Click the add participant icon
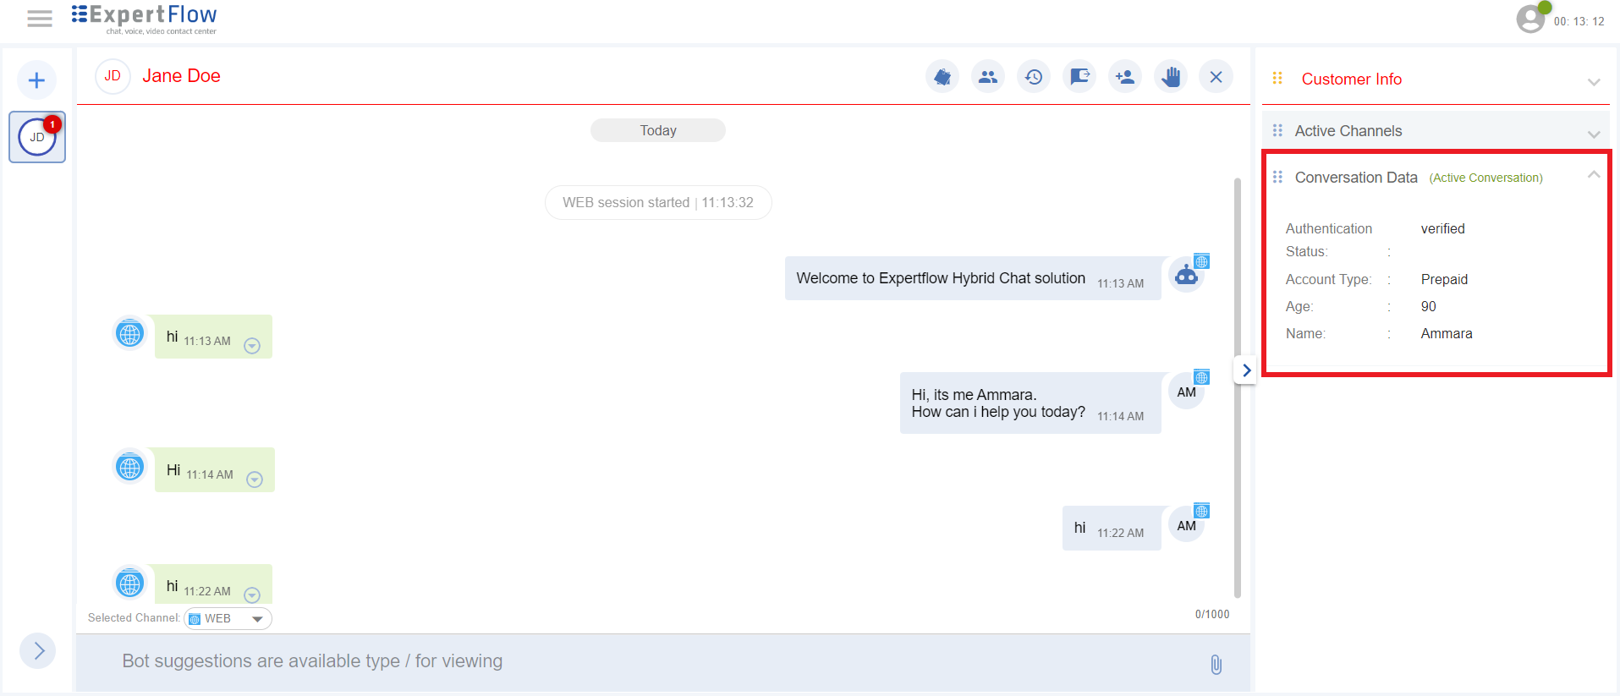 point(1125,77)
